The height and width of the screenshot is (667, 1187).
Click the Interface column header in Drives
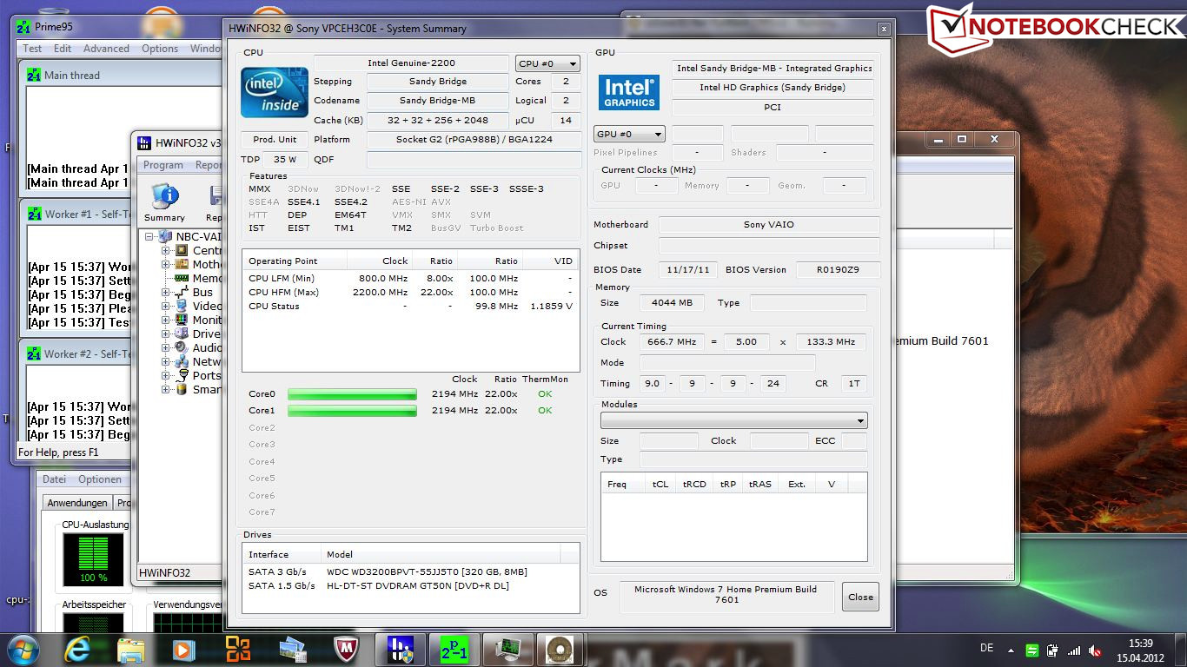(x=281, y=554)
